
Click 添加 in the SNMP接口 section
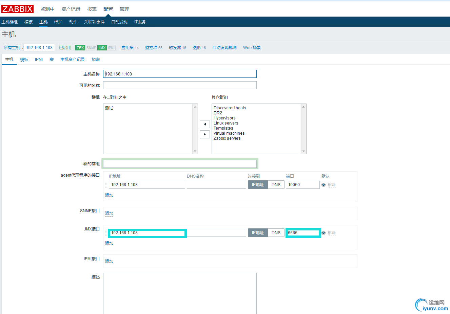[x=109, y=214]
